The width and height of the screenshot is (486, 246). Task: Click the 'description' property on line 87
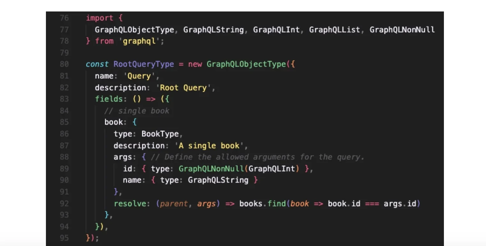click(x=139, y=146)
